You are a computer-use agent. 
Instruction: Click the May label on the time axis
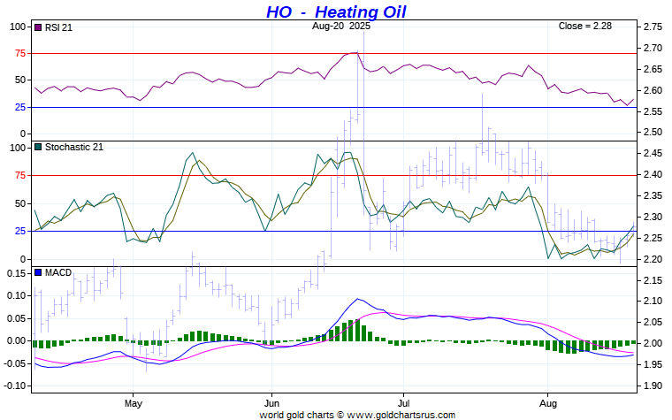coord(133,403)
